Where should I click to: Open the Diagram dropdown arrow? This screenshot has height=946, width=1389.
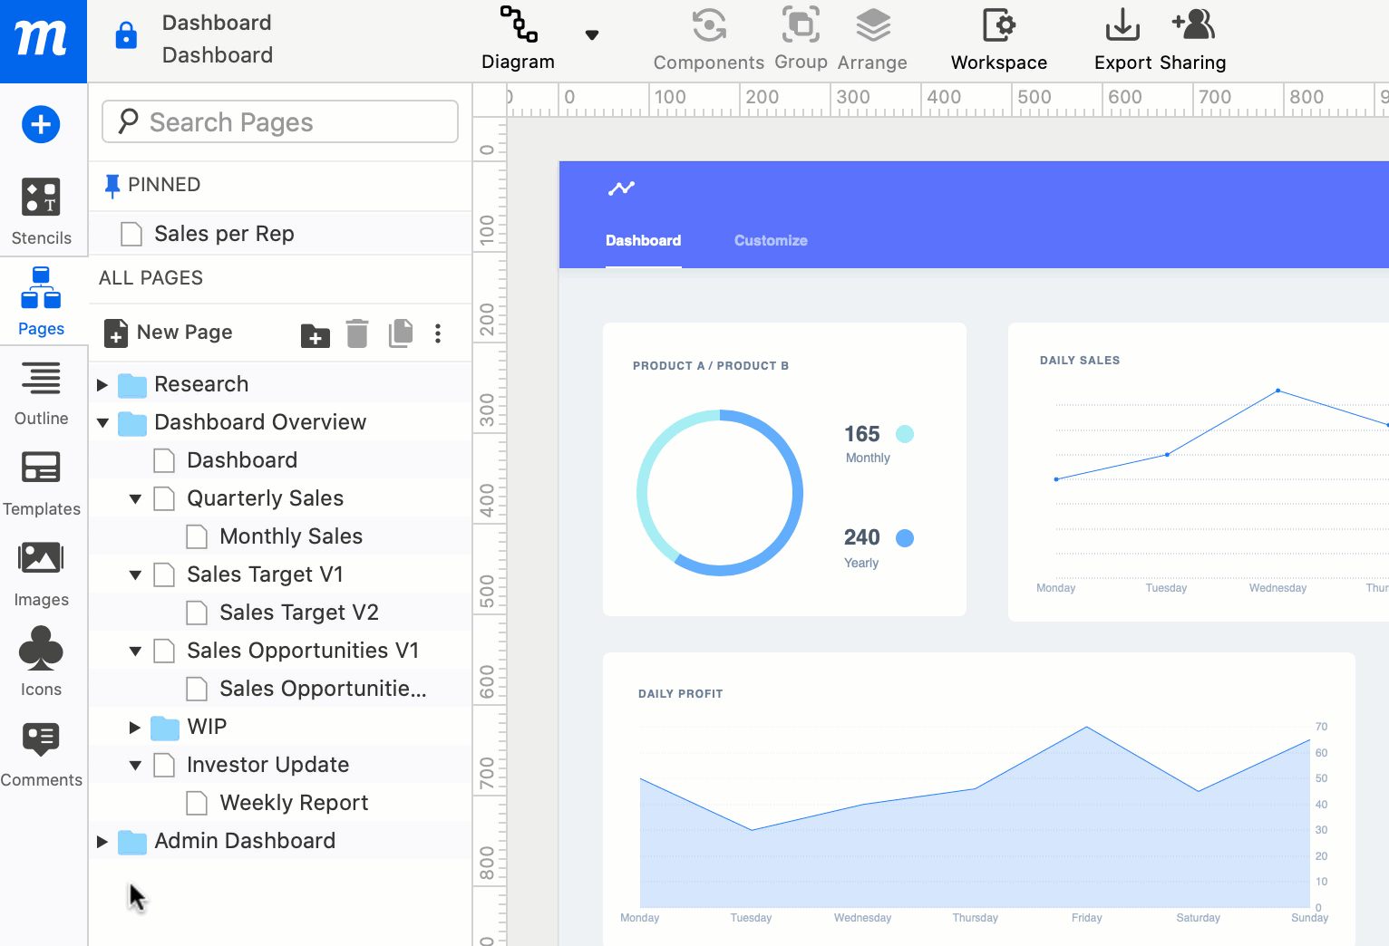click(x=592, y=35)
